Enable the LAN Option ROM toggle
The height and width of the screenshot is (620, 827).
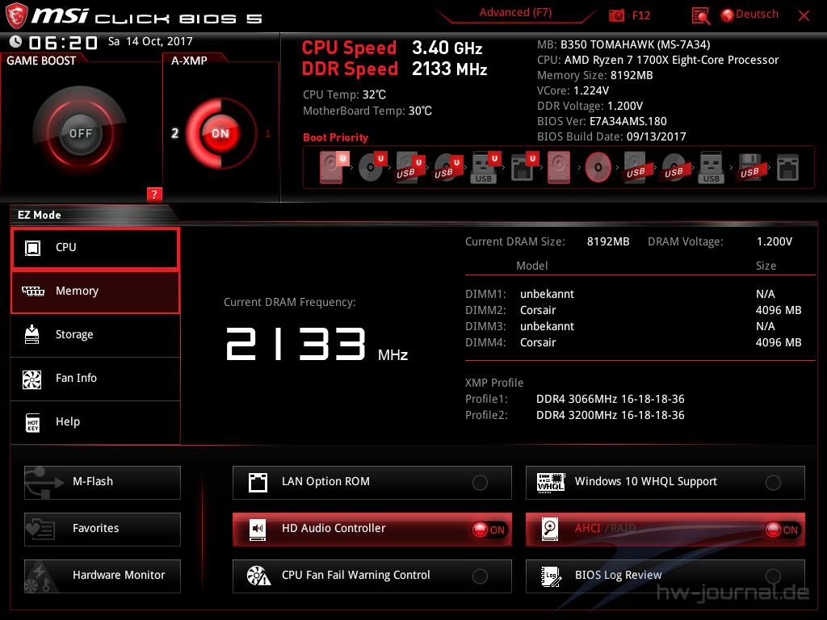480,483
